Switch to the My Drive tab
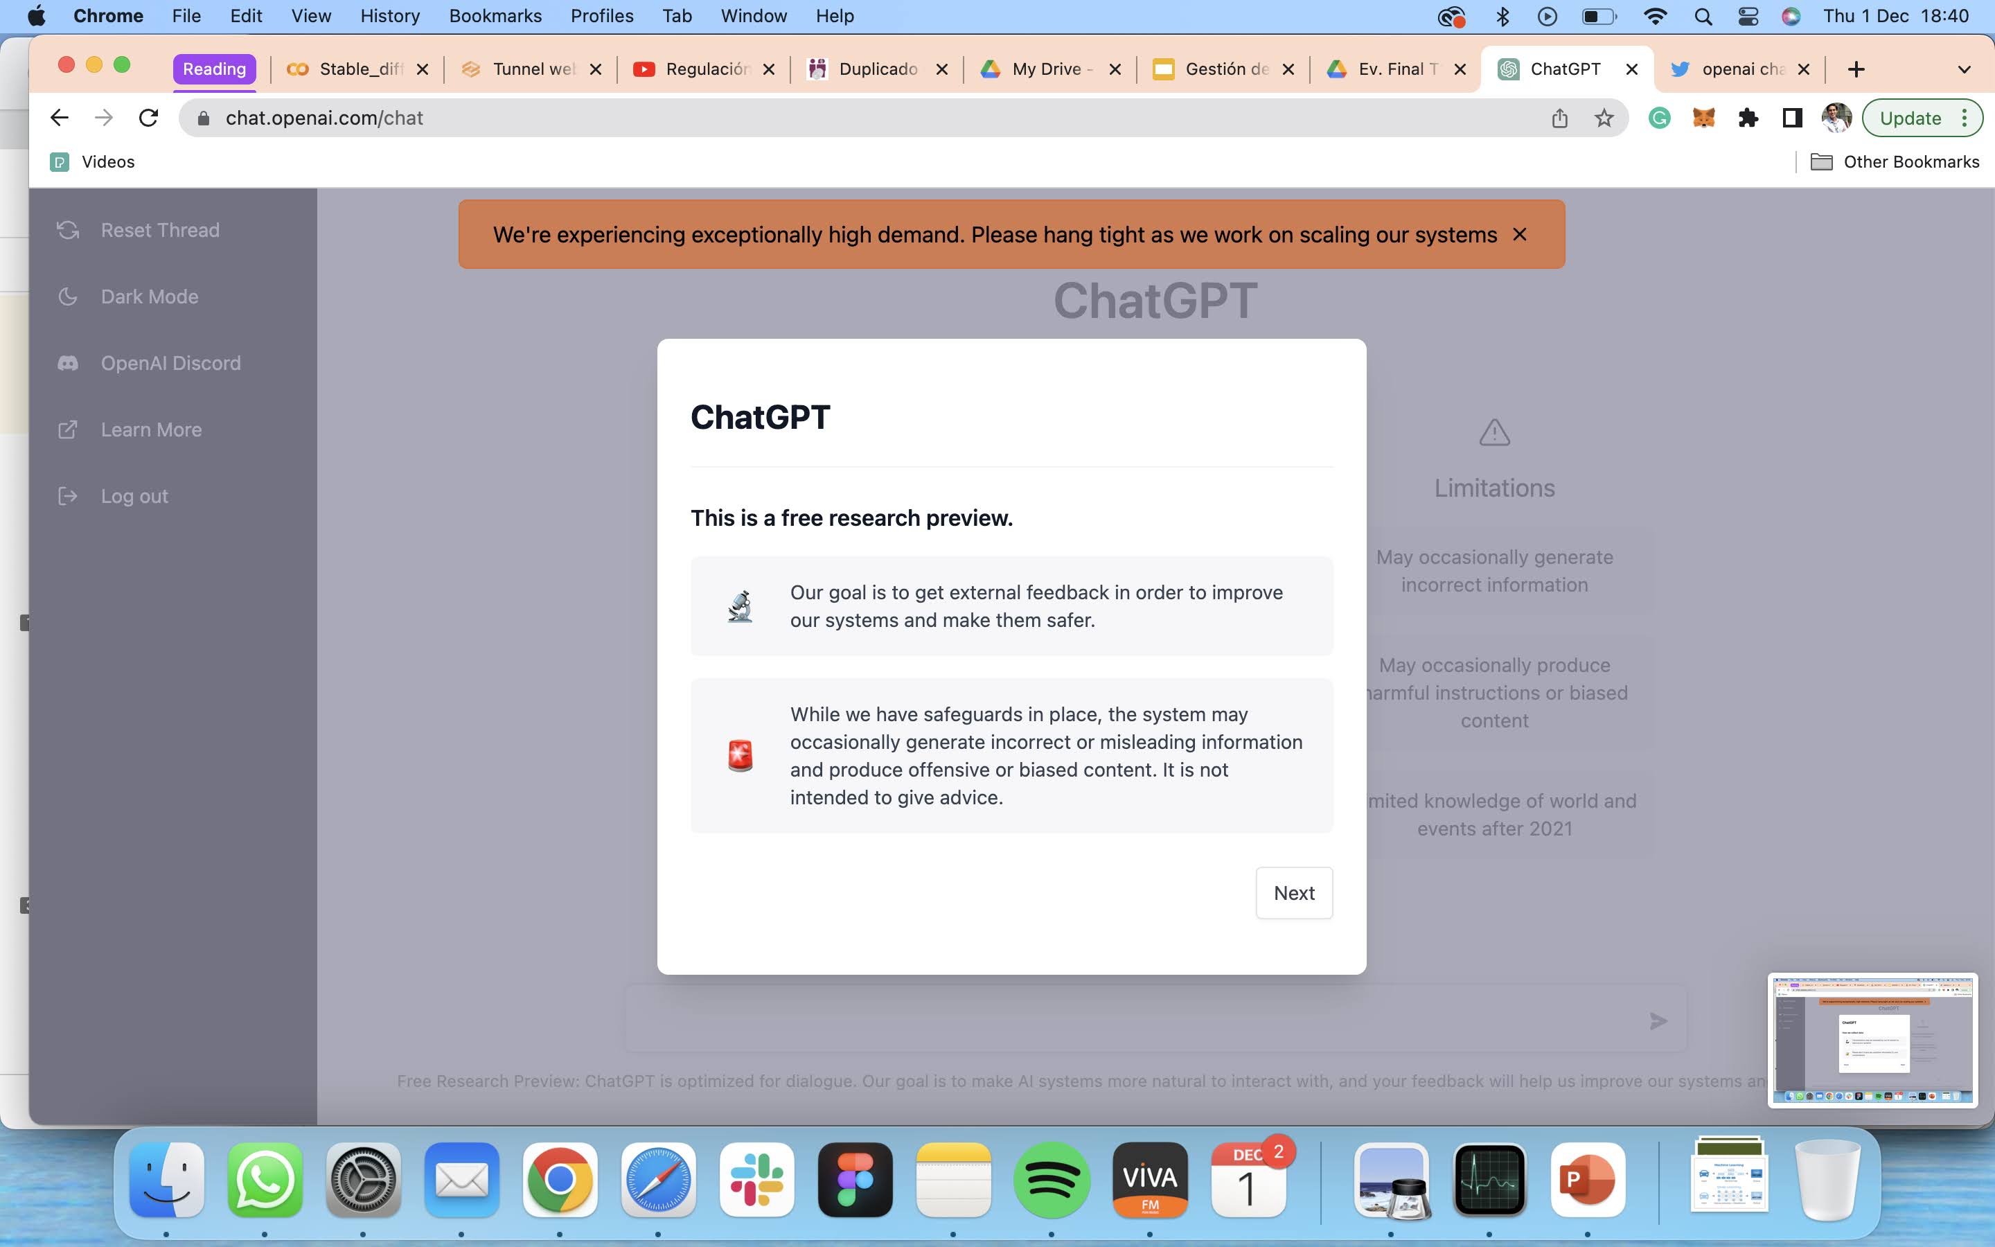Screen dimensions: 1995x1247 1050,69
